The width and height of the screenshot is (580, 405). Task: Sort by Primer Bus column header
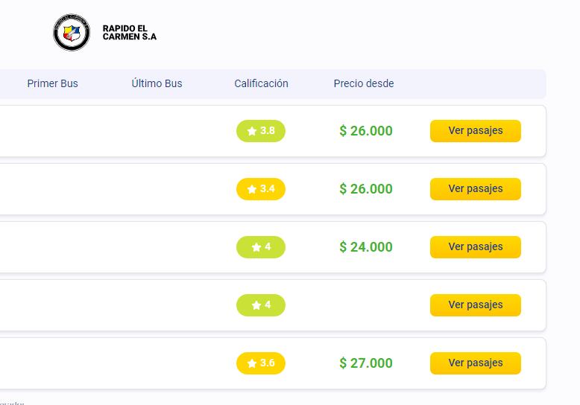(52, 83)
